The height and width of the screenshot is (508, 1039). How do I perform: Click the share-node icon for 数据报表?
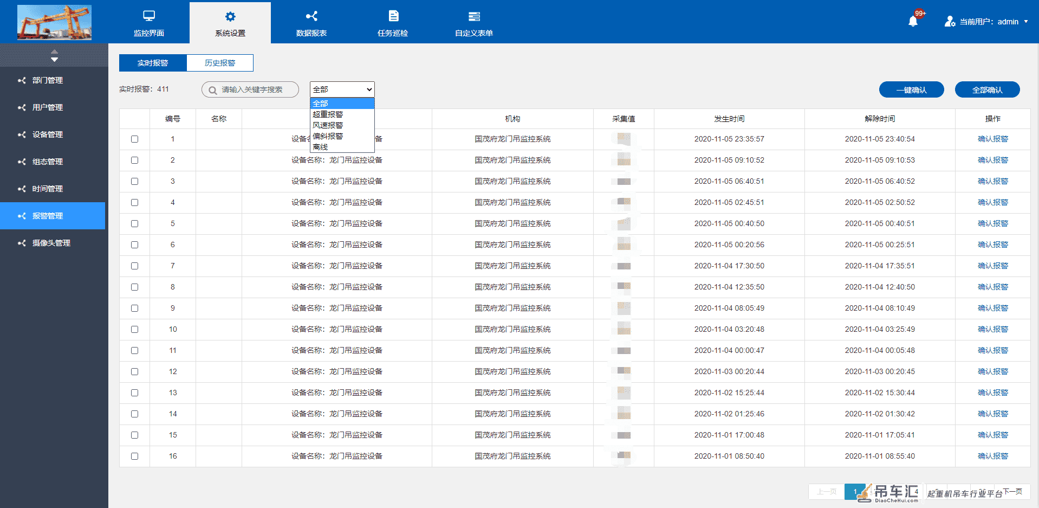pos(311,16)
